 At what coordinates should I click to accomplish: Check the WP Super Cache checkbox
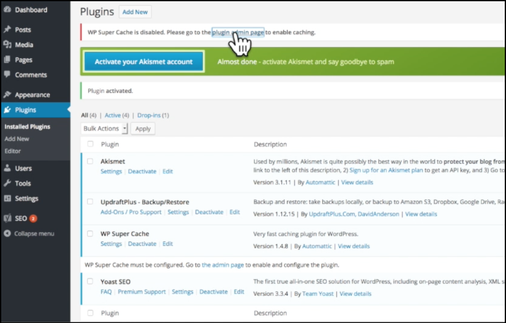(90, 233)
